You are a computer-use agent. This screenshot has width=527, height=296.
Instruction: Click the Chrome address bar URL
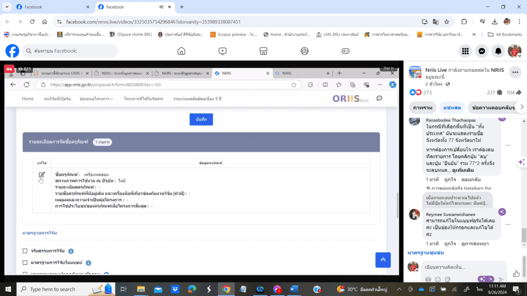pyautogui.click(x=153, y=21)
